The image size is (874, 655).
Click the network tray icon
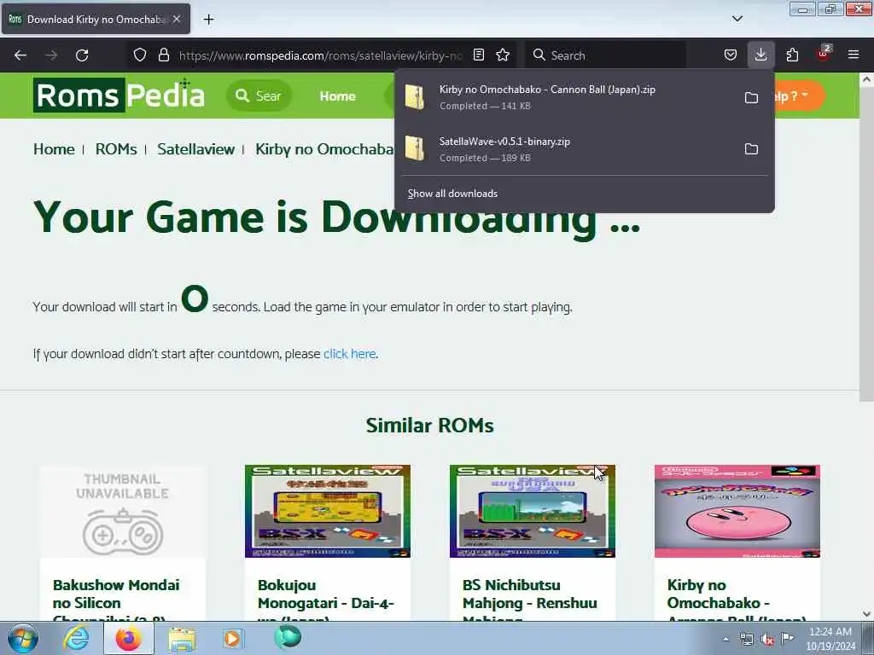pos(746,639)
